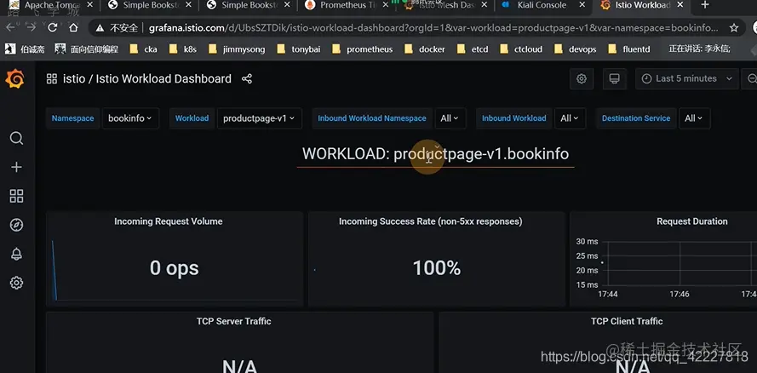Open the fluentd bookmark folder
Viewport: 757px width, 373px height.
point(629,49)
